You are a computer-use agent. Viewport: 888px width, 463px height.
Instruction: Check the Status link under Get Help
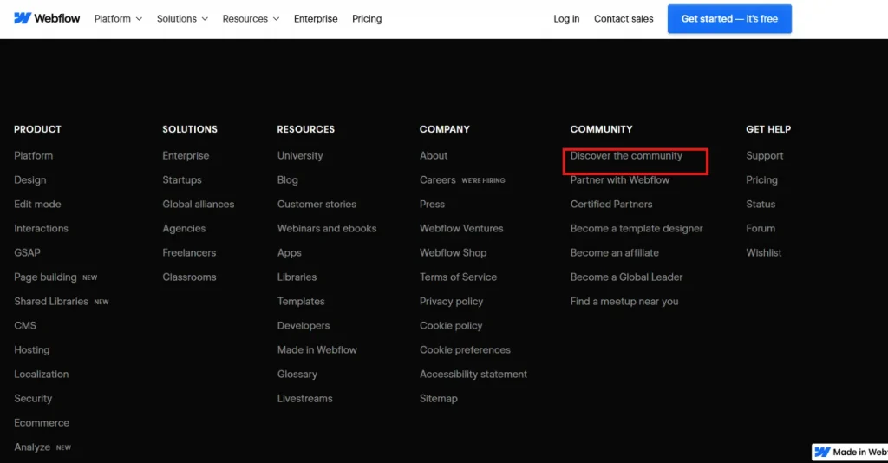tap(761, 205)
